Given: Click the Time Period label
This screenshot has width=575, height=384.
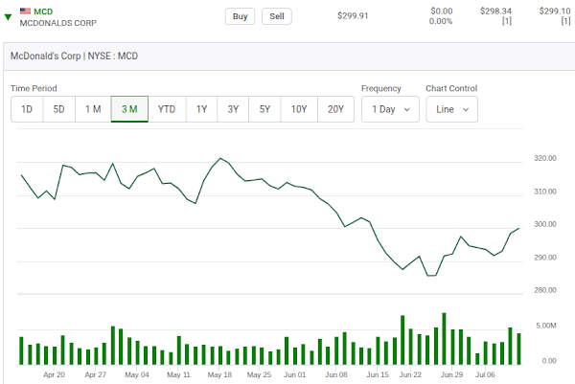Looking at the screenshot, I should 34,88.
